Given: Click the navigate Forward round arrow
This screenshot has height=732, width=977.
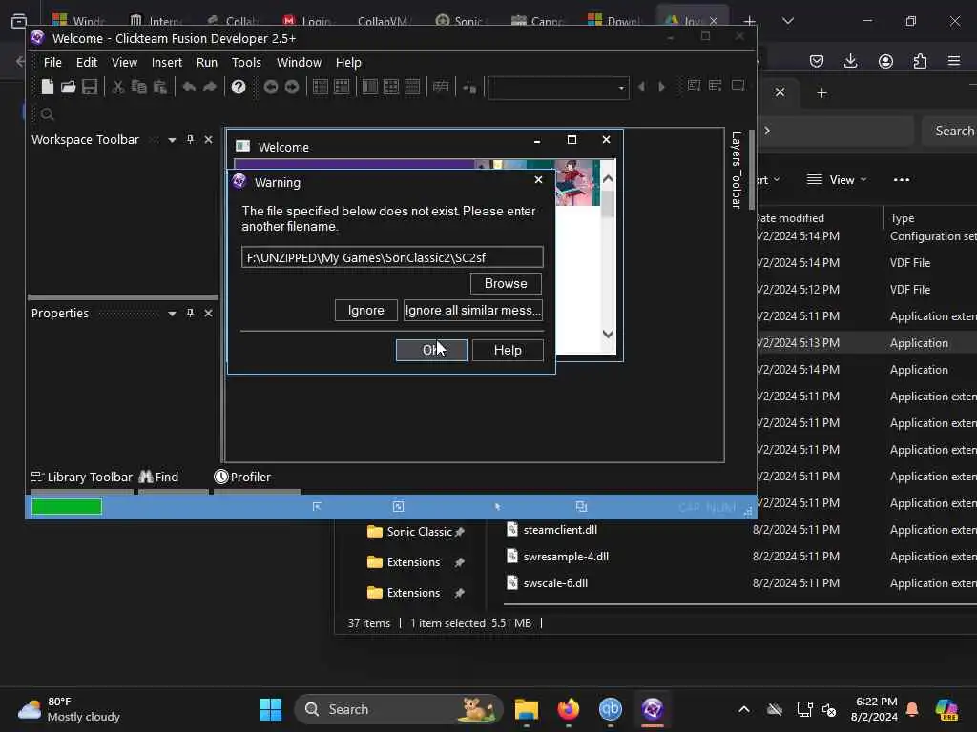Looking at the screenshot, I should point(292,87).
